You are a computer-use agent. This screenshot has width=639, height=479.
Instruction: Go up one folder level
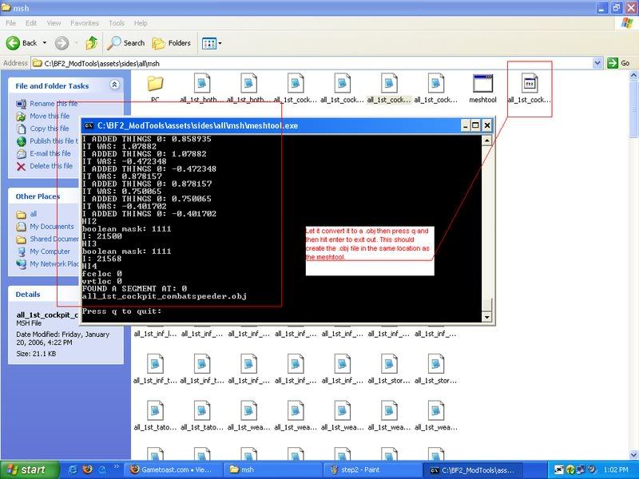coord(92,43)
